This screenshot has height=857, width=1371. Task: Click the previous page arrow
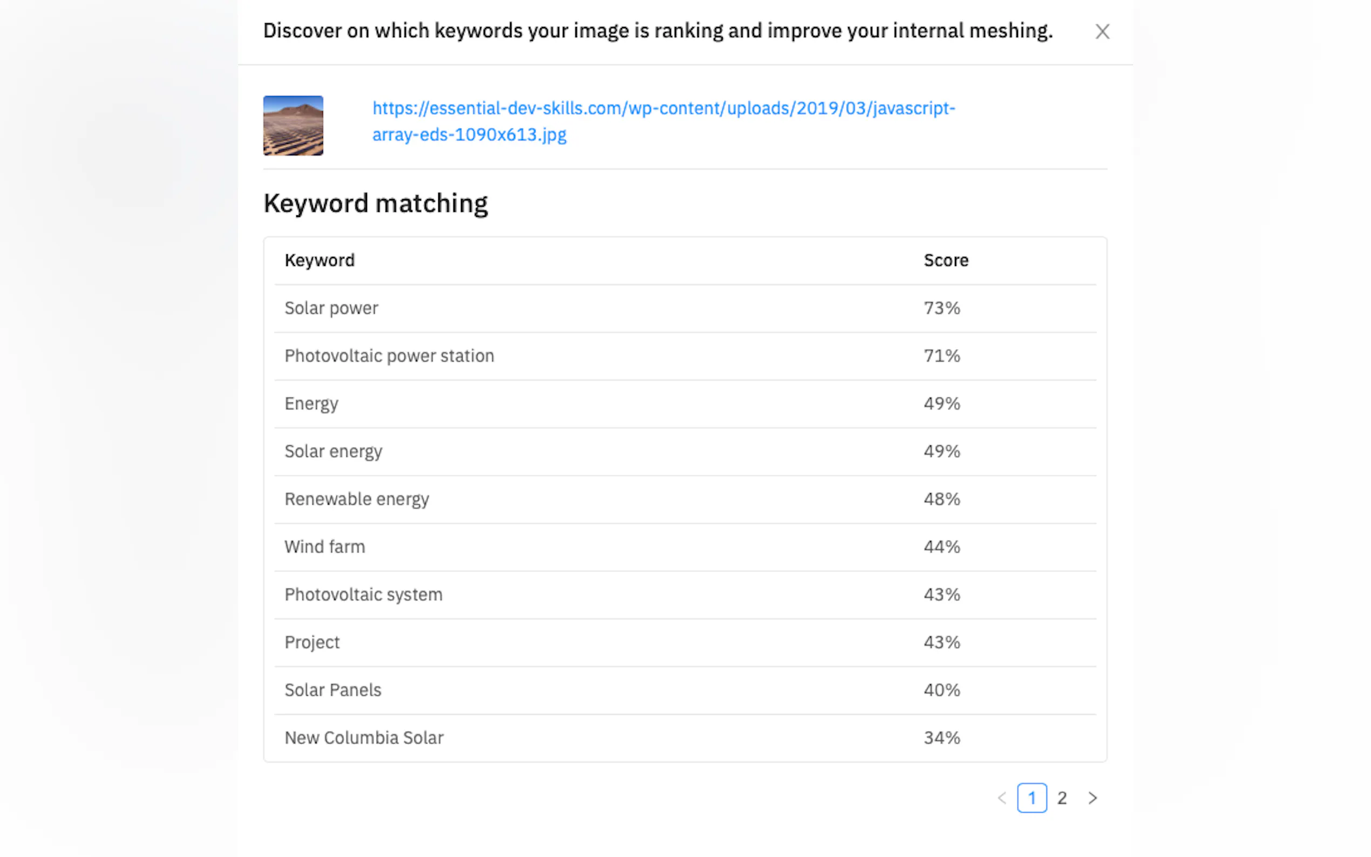1001,798
